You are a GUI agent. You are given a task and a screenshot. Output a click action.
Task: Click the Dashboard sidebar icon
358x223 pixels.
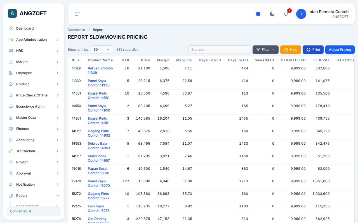(11, 28)
